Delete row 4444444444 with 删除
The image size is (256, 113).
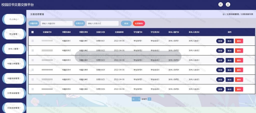coord(239,70)
